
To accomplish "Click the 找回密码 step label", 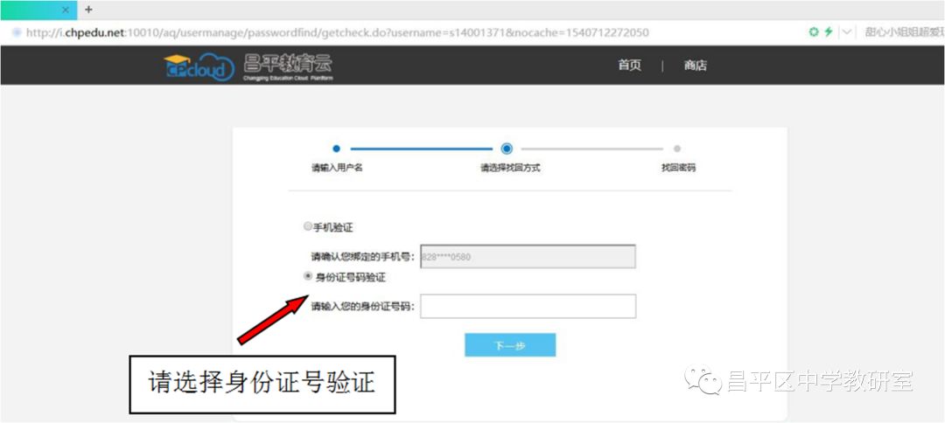I will pyautogui.click(x=678, y=169).
